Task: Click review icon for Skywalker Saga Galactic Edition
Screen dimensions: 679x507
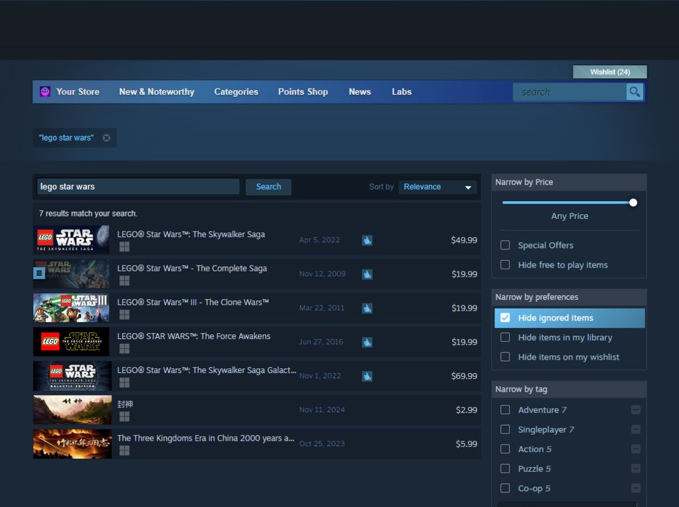Action: [x=367, y=376]
